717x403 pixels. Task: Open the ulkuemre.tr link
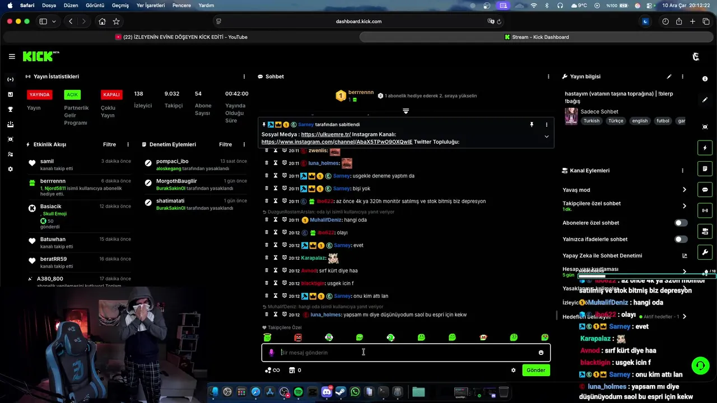[x=326, y=134]
